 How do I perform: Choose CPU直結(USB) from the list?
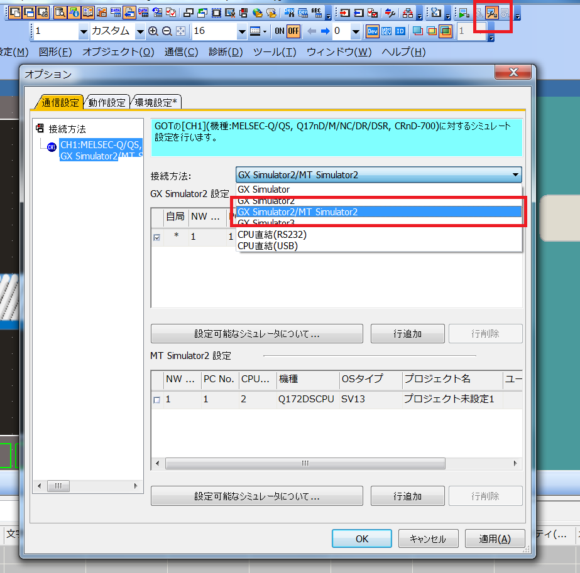[x=379, y=246]
